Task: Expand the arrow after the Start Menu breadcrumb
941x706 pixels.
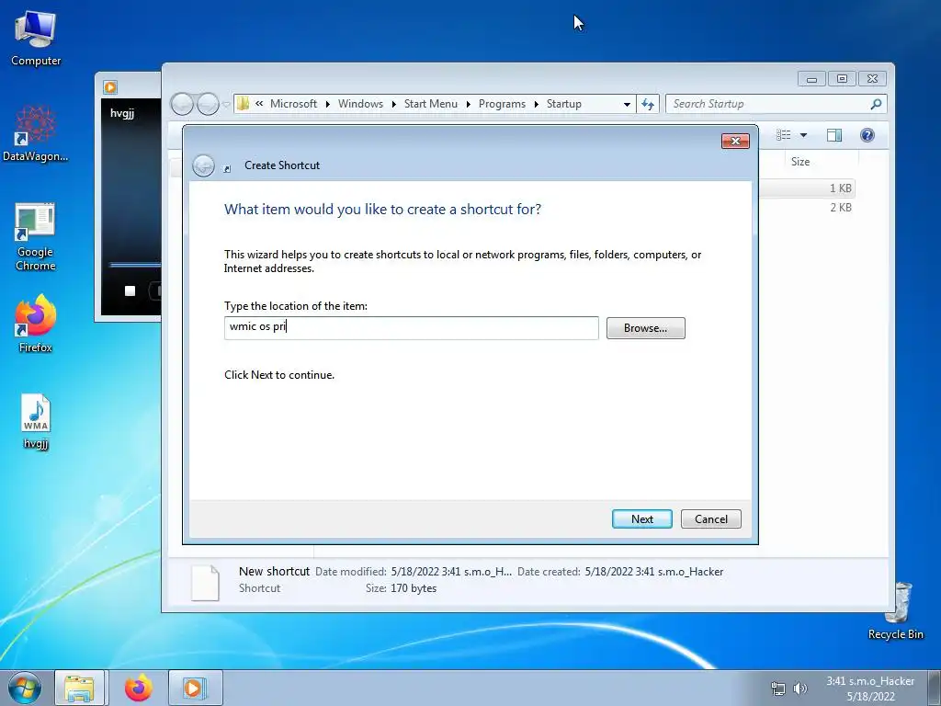Action: pyautogui.click(x=468, y=105)
